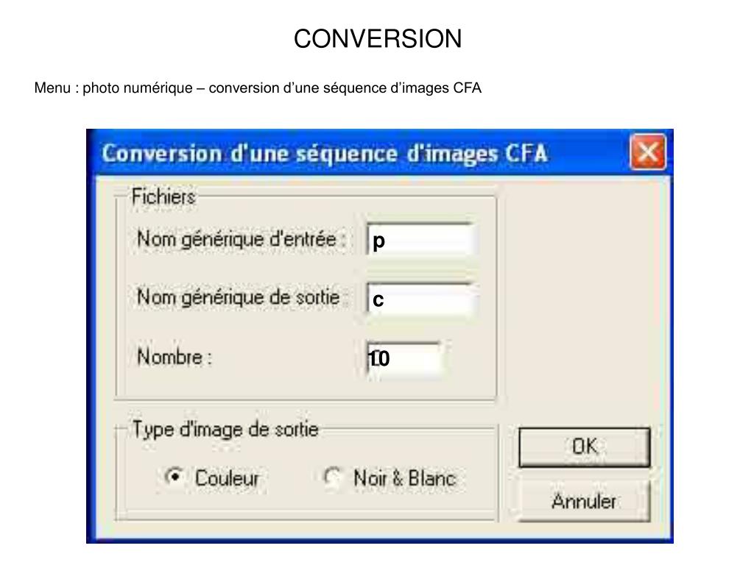Confirm conversion with the OK button

(x=584, y=447)
